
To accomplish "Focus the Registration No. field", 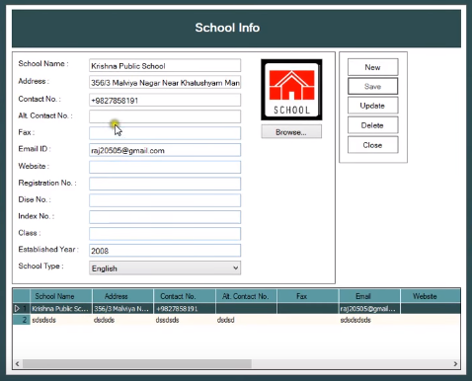I will [x=165, y=184].
